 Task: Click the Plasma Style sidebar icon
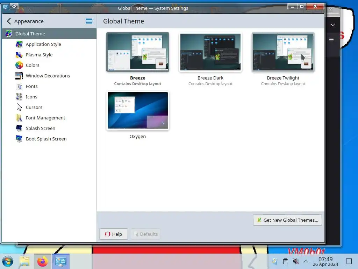pyautogui.click(x=19, y=55)
